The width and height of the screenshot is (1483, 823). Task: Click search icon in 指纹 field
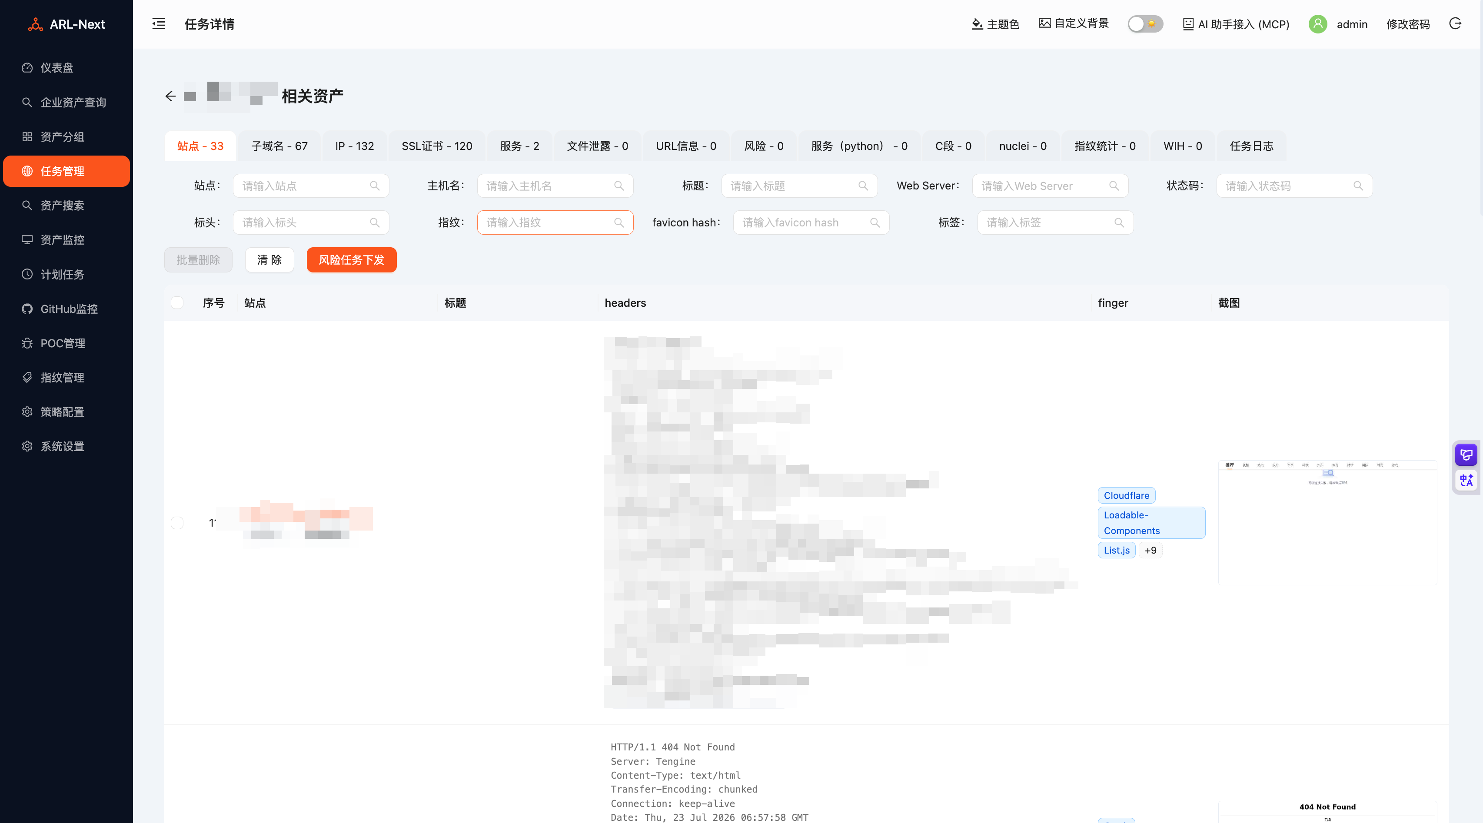pos(619,223)
